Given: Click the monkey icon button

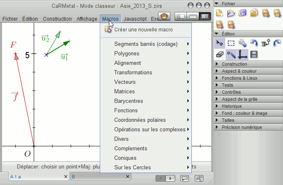Looking at the screenshot, I should pyautogui.click(x=164, y=17).
